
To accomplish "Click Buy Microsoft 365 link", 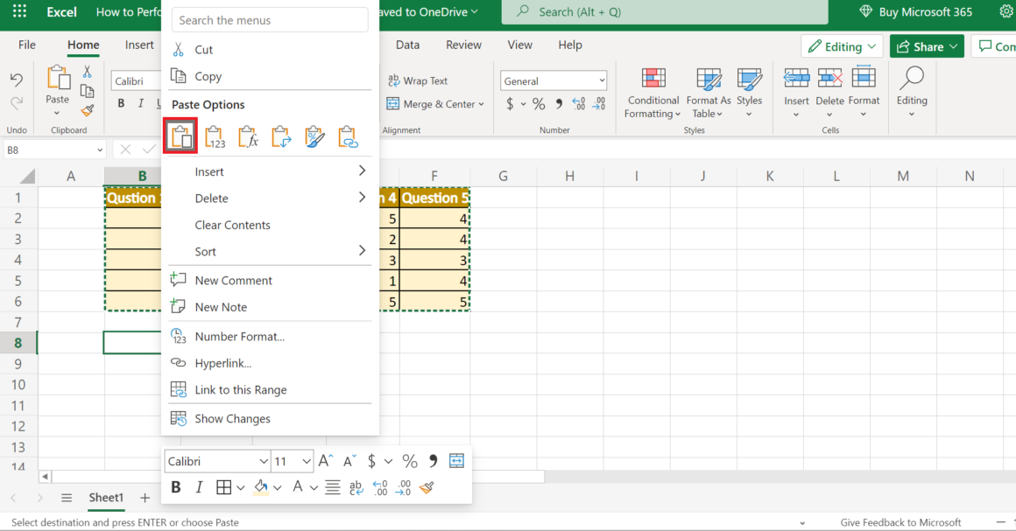I will tap(915, 12).
